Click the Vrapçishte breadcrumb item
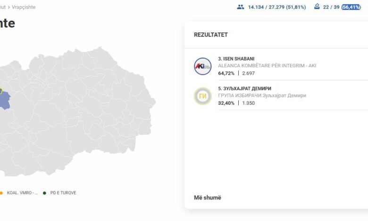 pos(24,7)
